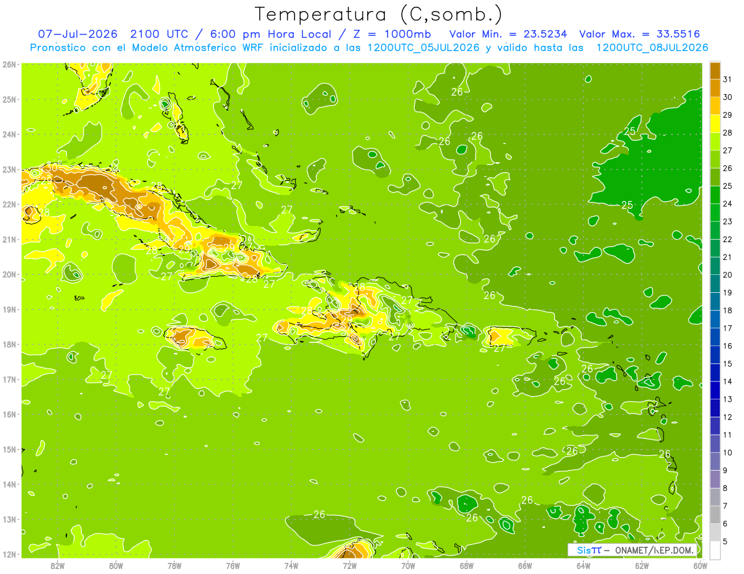
Task: Click the "Valor Max. = 33.5516" readout
Action: click(x=640, y=34)
